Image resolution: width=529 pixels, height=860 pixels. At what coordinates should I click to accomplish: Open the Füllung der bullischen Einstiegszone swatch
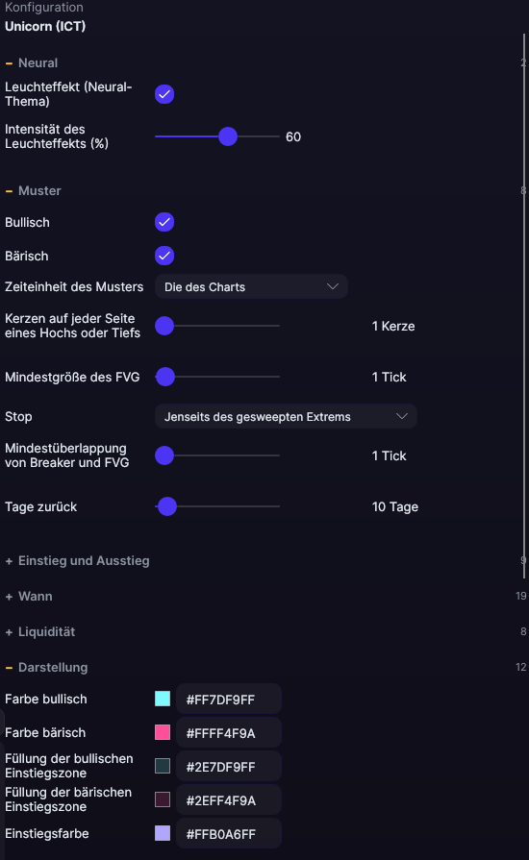pos(163,766)
